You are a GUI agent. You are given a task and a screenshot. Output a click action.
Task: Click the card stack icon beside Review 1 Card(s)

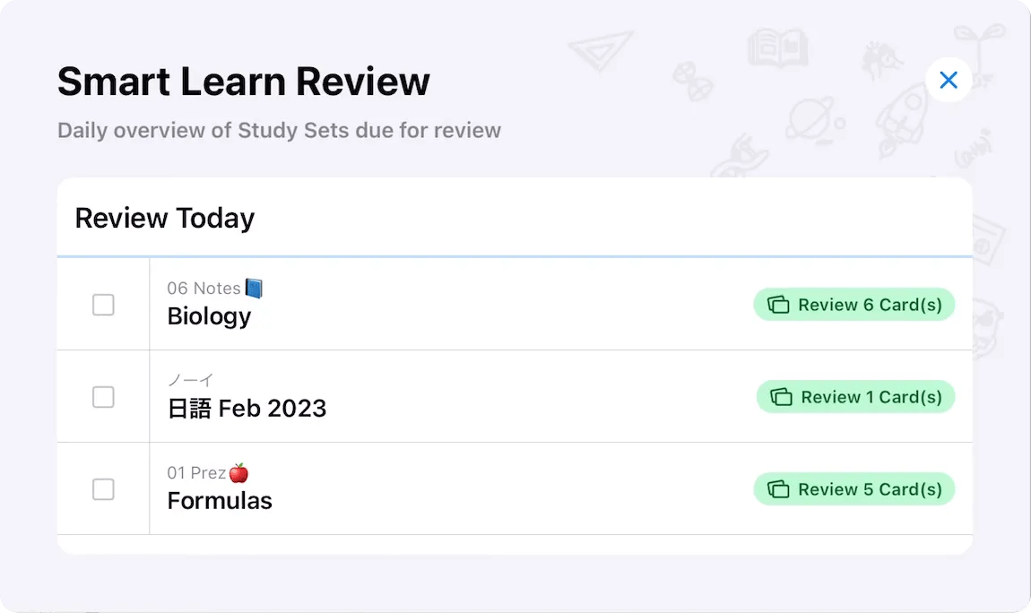tap(780, 397)
